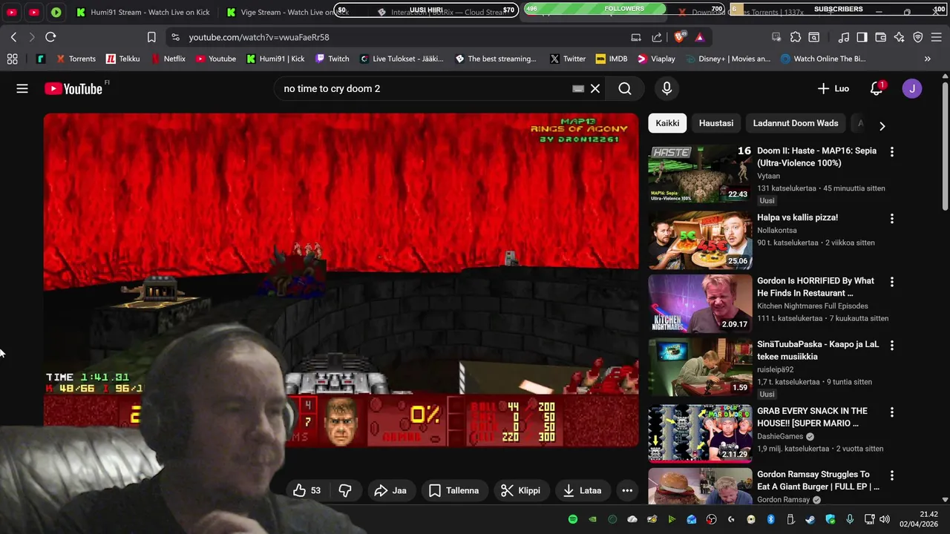
Task: Open the Netflix bookmark
Action: (x=168, y=59)
